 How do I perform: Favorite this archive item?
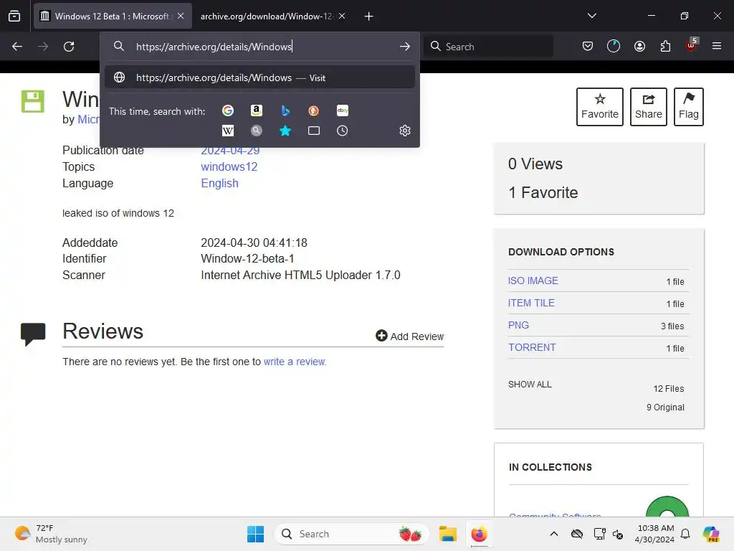pos(600,107)
